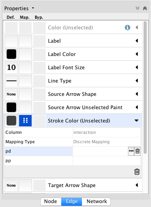Click the trash icon in pd row
Image resolution: width=151 pixels, height=207 pixels.
point(137,151)
